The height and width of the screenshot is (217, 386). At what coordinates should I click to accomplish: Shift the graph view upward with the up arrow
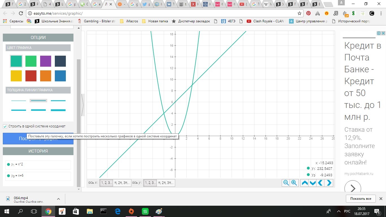(x=305, y=183)
